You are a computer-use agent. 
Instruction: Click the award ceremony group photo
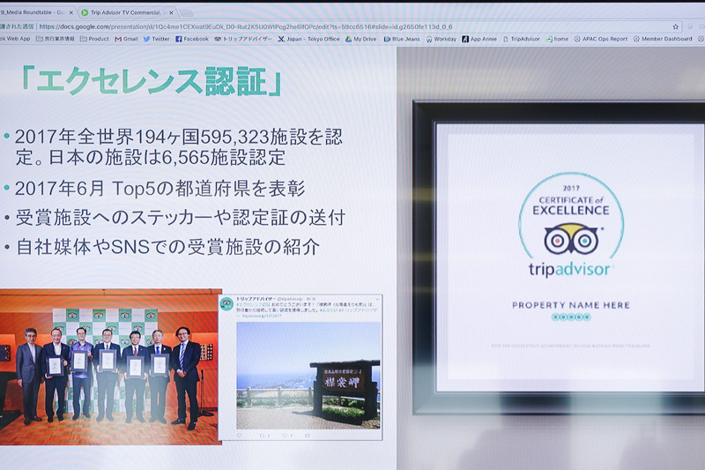click(111, 367)
